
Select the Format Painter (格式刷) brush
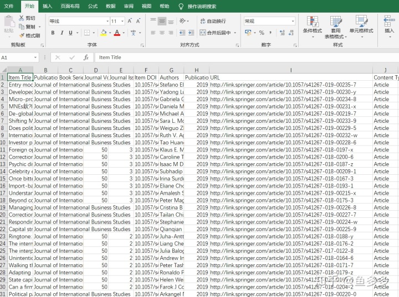(22, 35)
